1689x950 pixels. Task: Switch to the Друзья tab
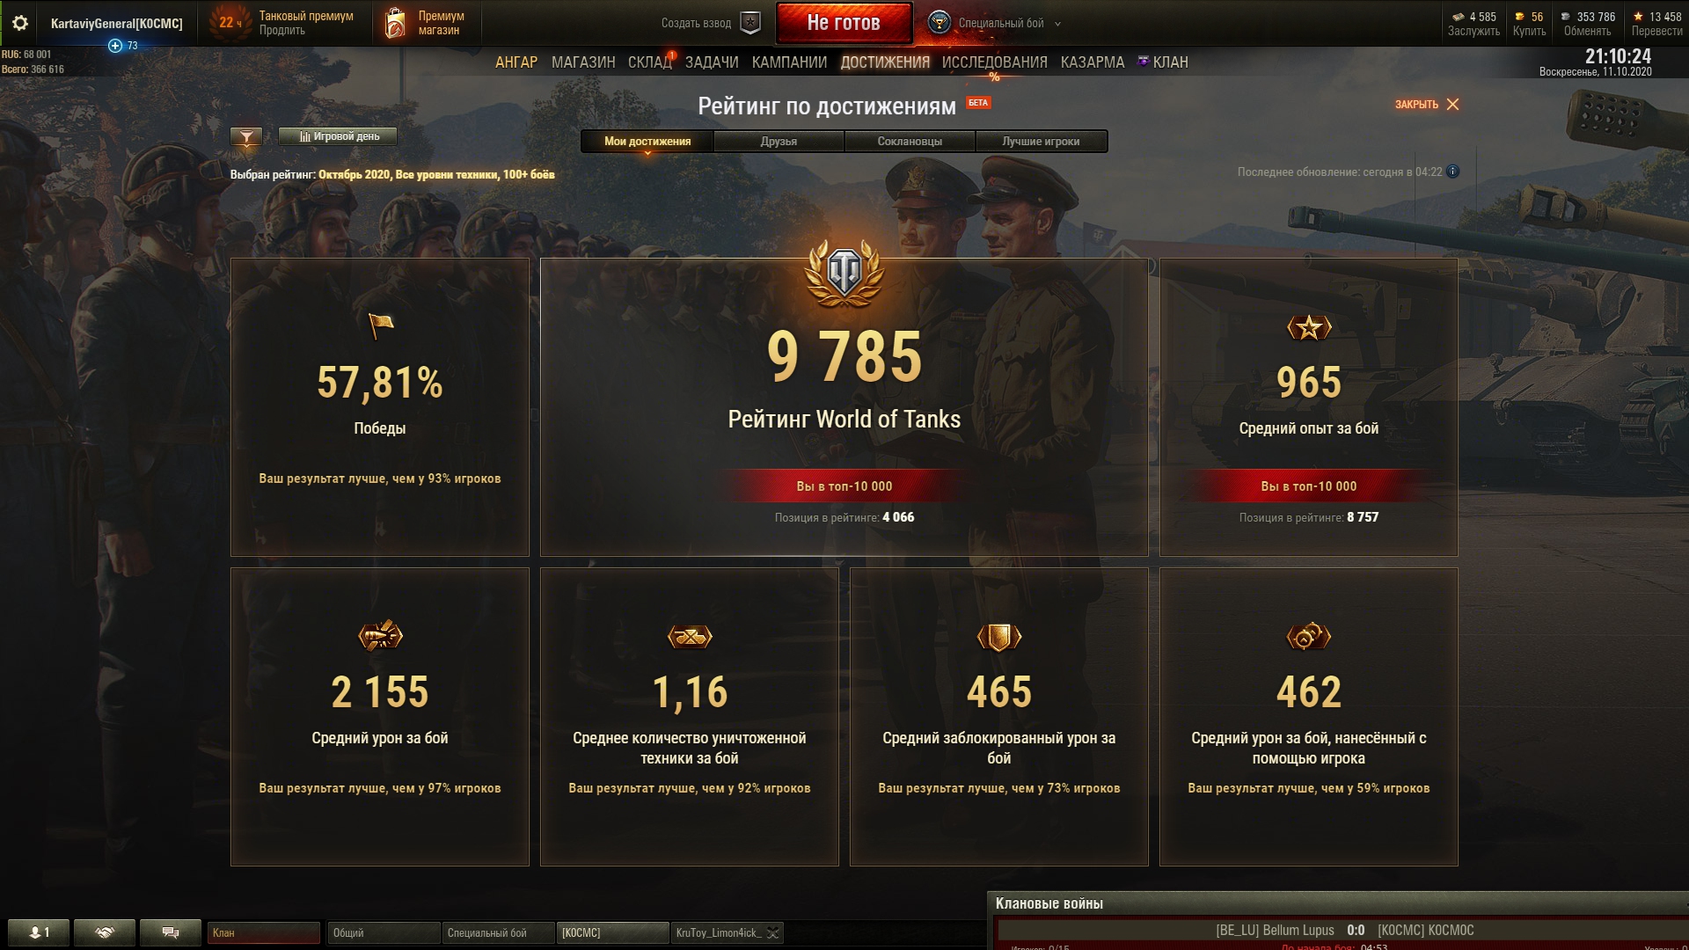click(x=779, y=141)
